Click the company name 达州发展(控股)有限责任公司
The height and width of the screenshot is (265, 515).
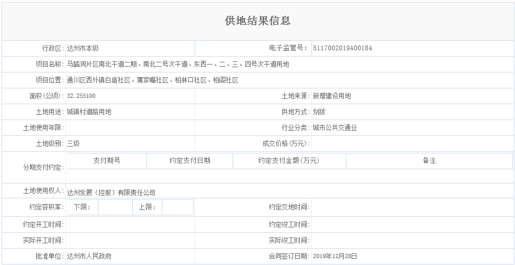[112, 193]
